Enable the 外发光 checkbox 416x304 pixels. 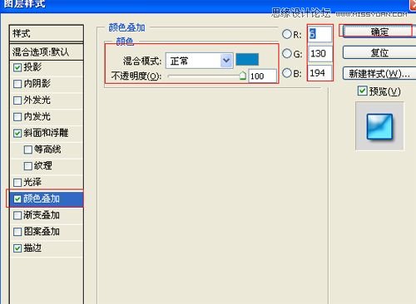(x=17, y=101)
